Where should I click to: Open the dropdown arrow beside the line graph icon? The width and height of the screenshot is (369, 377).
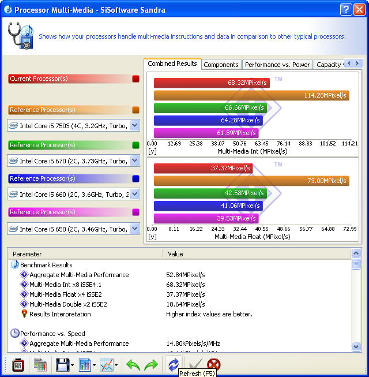pos(116,365)
